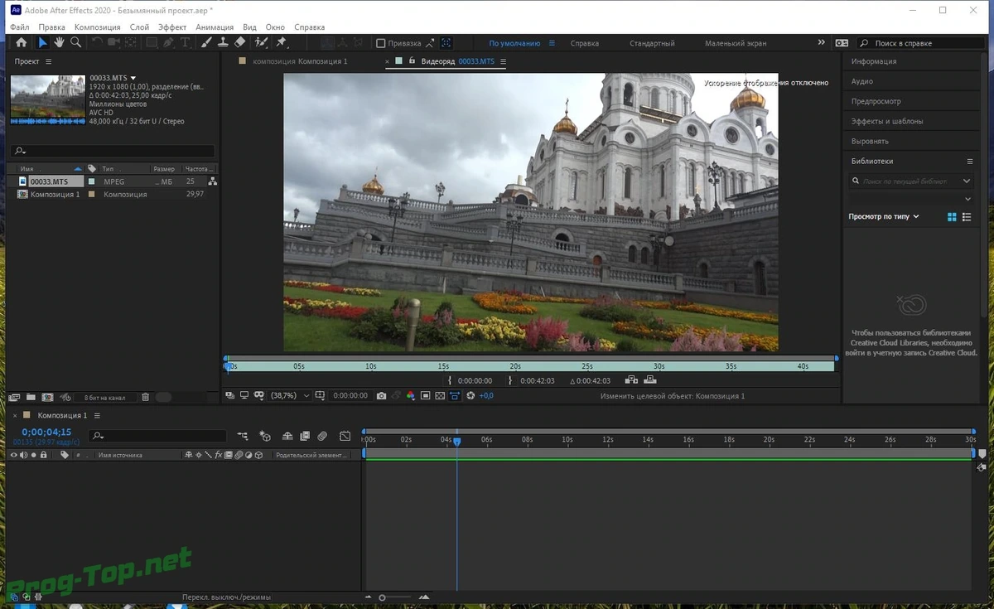Open Композиция 1 timeline panel menu

97,415
